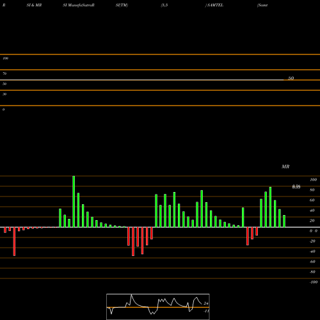Image resolution: width=320 pixels, height=320 pixels.
Task: Click the '-60' label on MR right axis
Action: (312, 262)
